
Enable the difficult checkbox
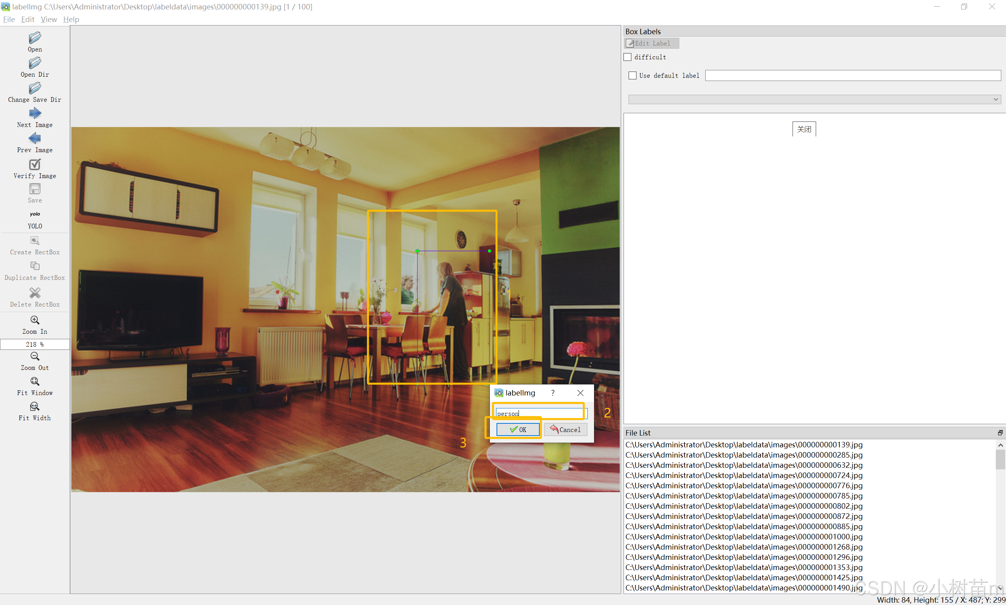[628, 57]
